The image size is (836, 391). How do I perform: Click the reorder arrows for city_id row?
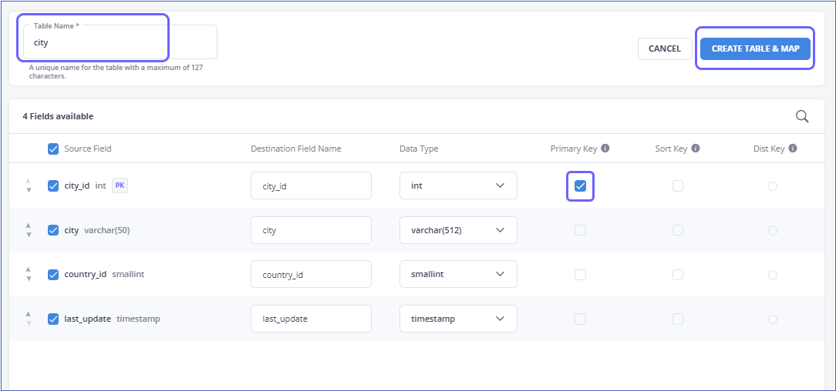29,185
